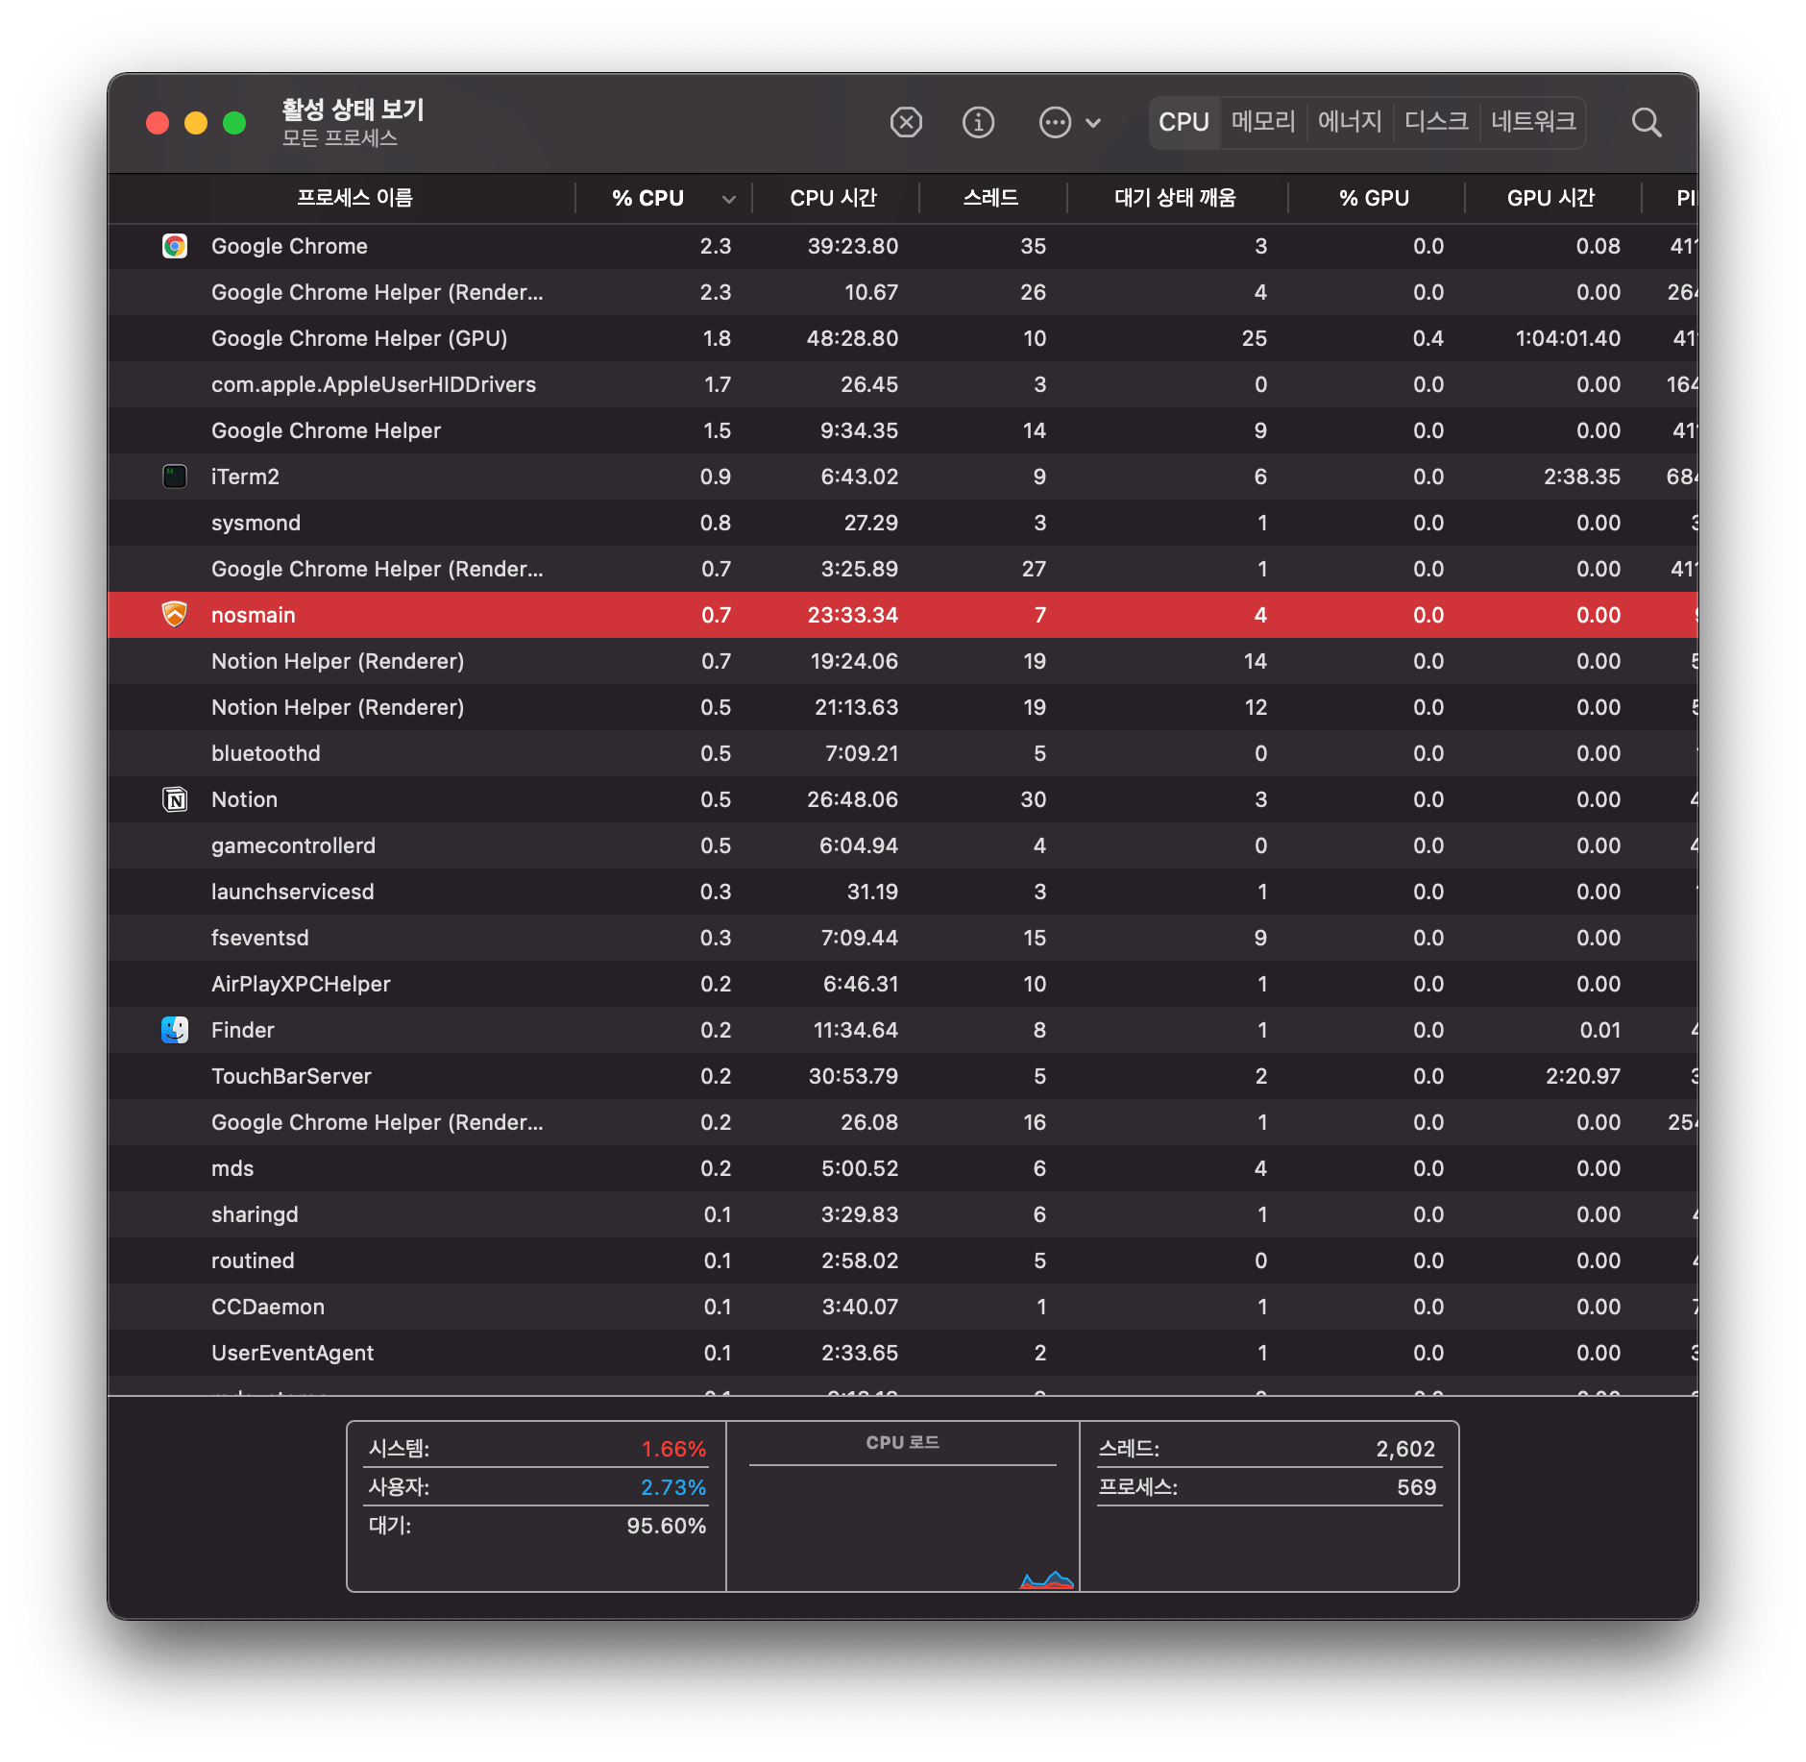Click the Google Chrome app icon
The image size is (1806, 1762).
coord(175,246)
